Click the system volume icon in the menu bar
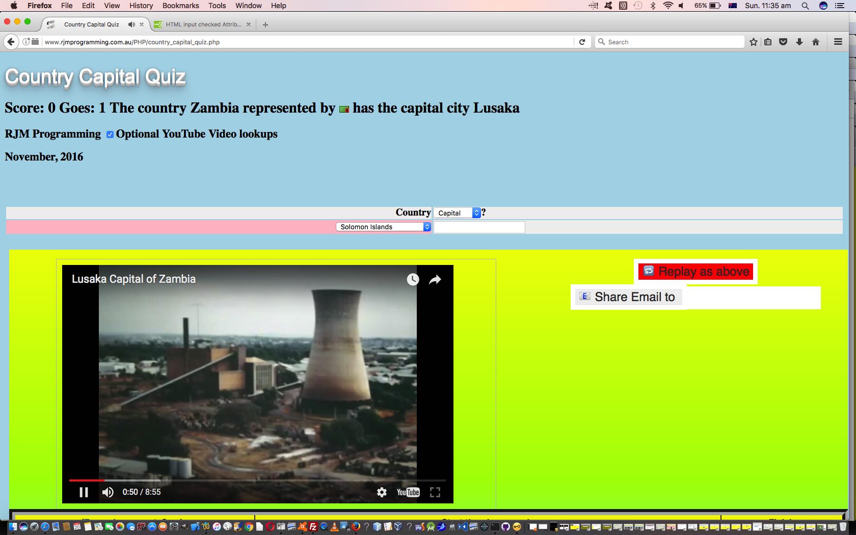 tap(681, 6)
